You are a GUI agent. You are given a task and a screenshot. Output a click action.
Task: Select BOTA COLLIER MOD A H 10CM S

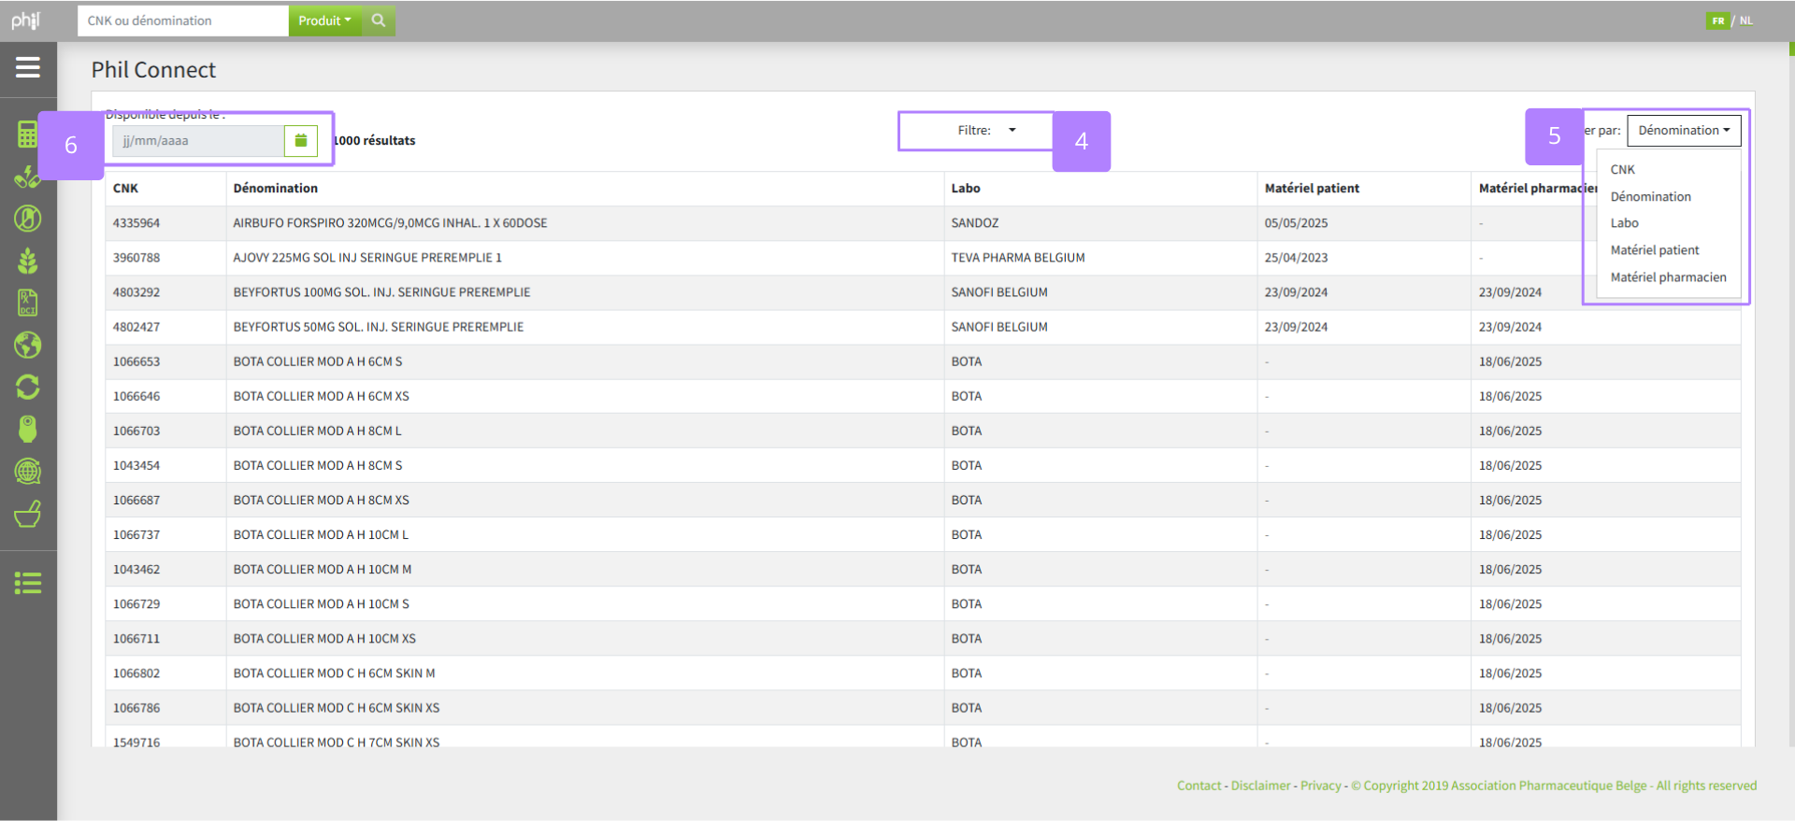coord(322,603)
